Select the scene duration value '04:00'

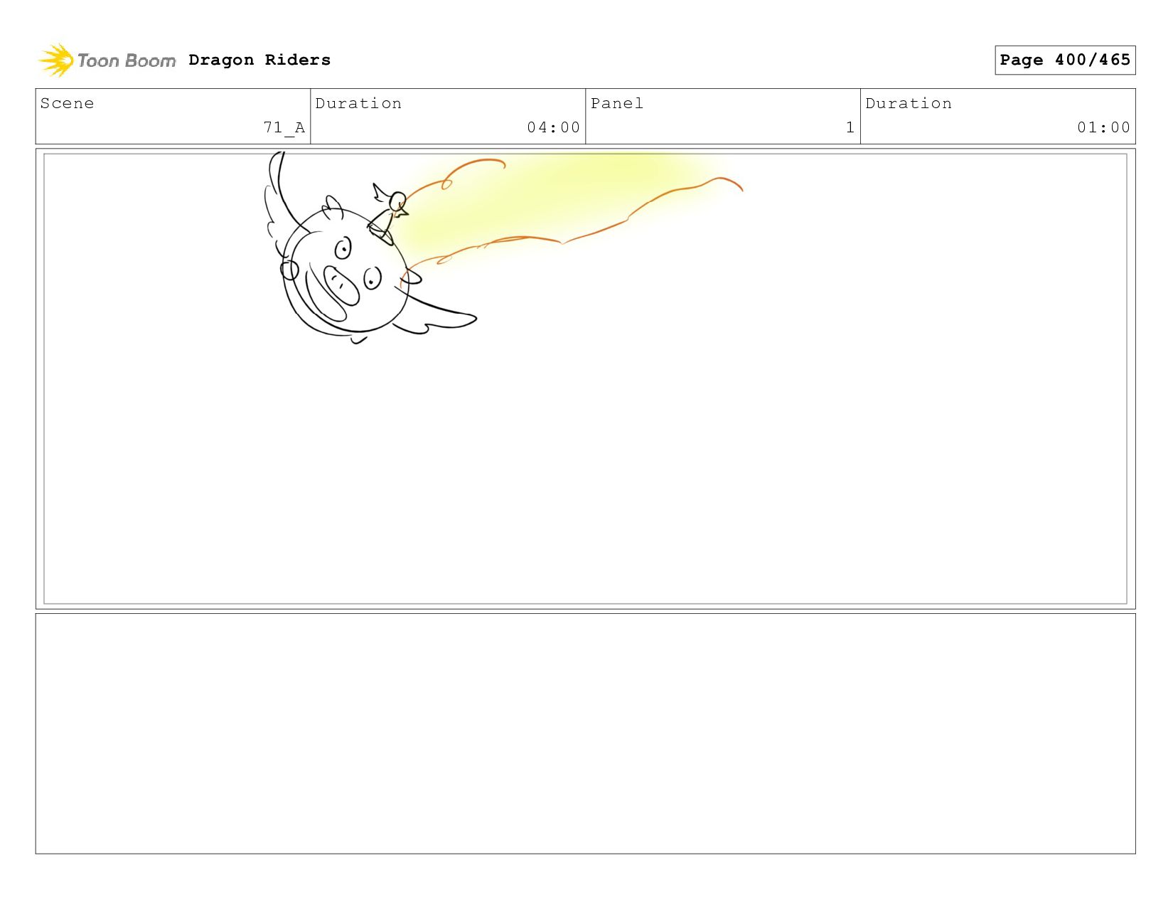pyautogui.click(x=553, y=127)
